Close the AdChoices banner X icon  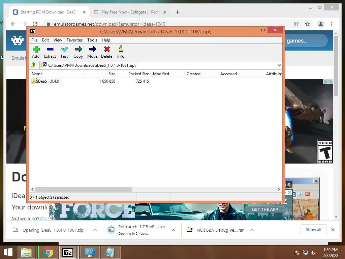click(330, 82)
